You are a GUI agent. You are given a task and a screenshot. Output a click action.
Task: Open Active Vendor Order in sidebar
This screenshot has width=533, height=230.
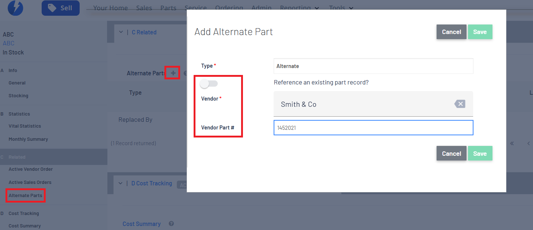click(x=31, y=169)
